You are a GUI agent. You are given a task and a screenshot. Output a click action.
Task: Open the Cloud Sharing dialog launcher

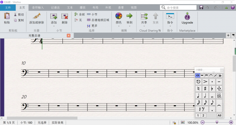[x=160, y=30]
